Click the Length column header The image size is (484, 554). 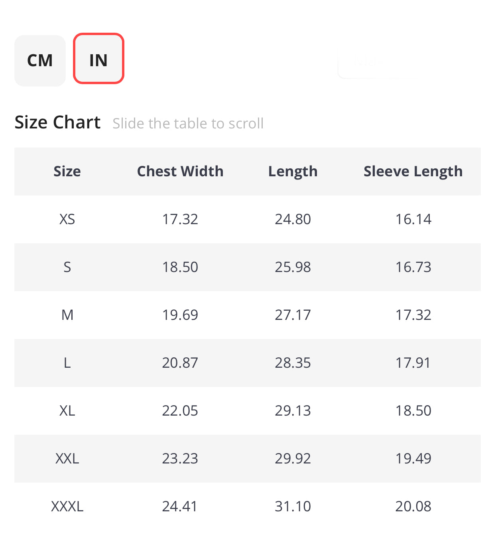293,172
